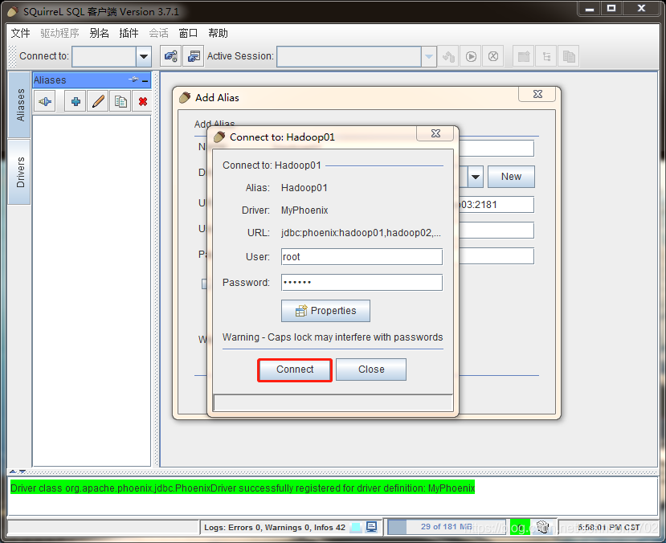The image size is (666, 543).
Task: Click the copy session toolbar icon
Action: point(569,56)
